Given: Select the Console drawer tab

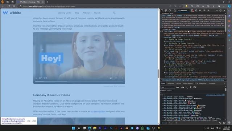Looking at the screenshot, I should pos(164,123).
